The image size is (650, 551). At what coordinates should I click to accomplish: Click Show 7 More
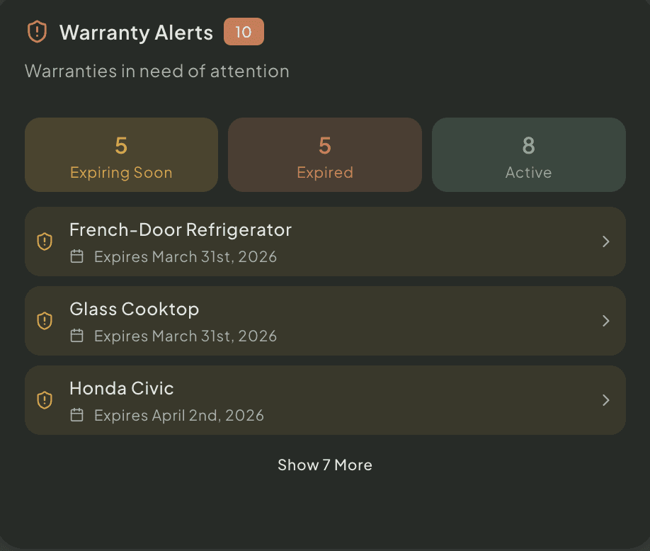(x=324, y=465)
